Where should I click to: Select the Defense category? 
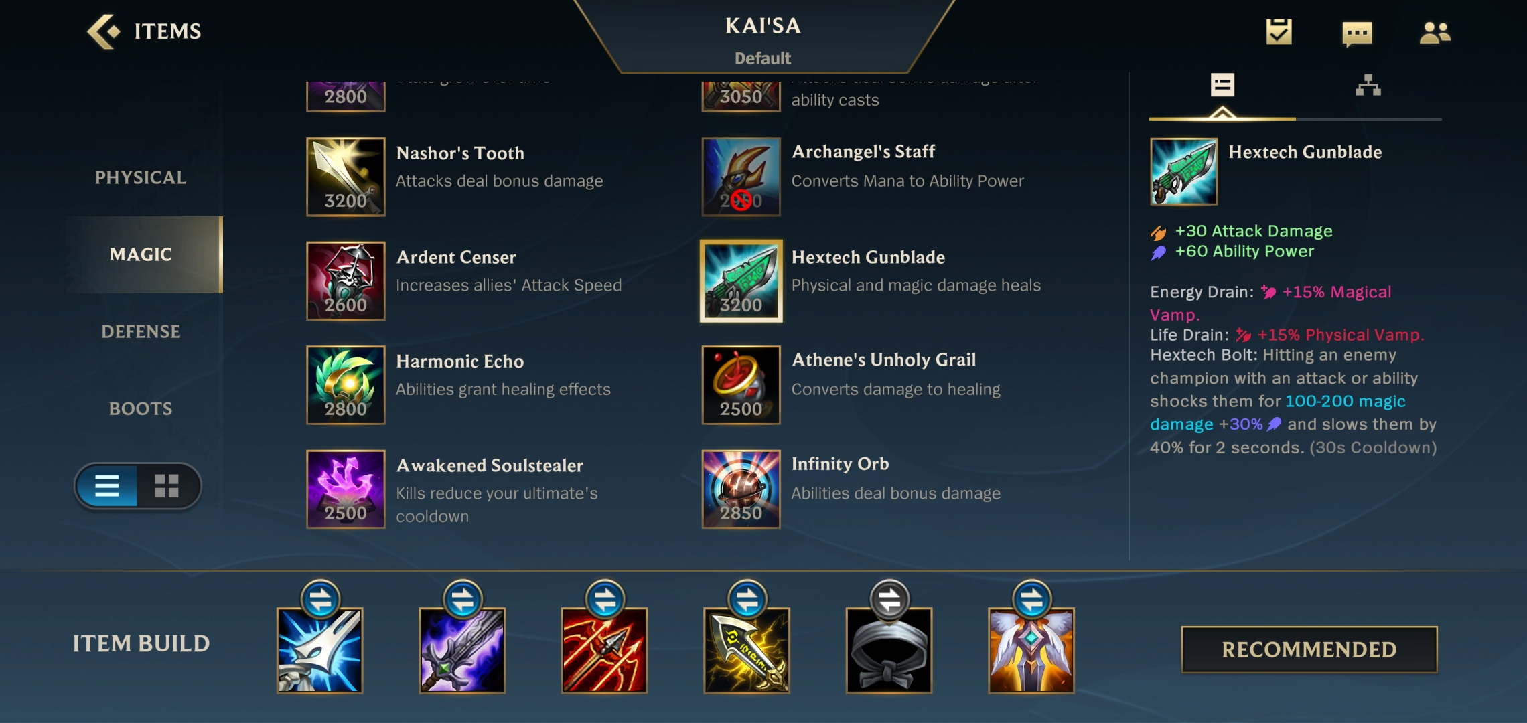(x=141, y=331)
